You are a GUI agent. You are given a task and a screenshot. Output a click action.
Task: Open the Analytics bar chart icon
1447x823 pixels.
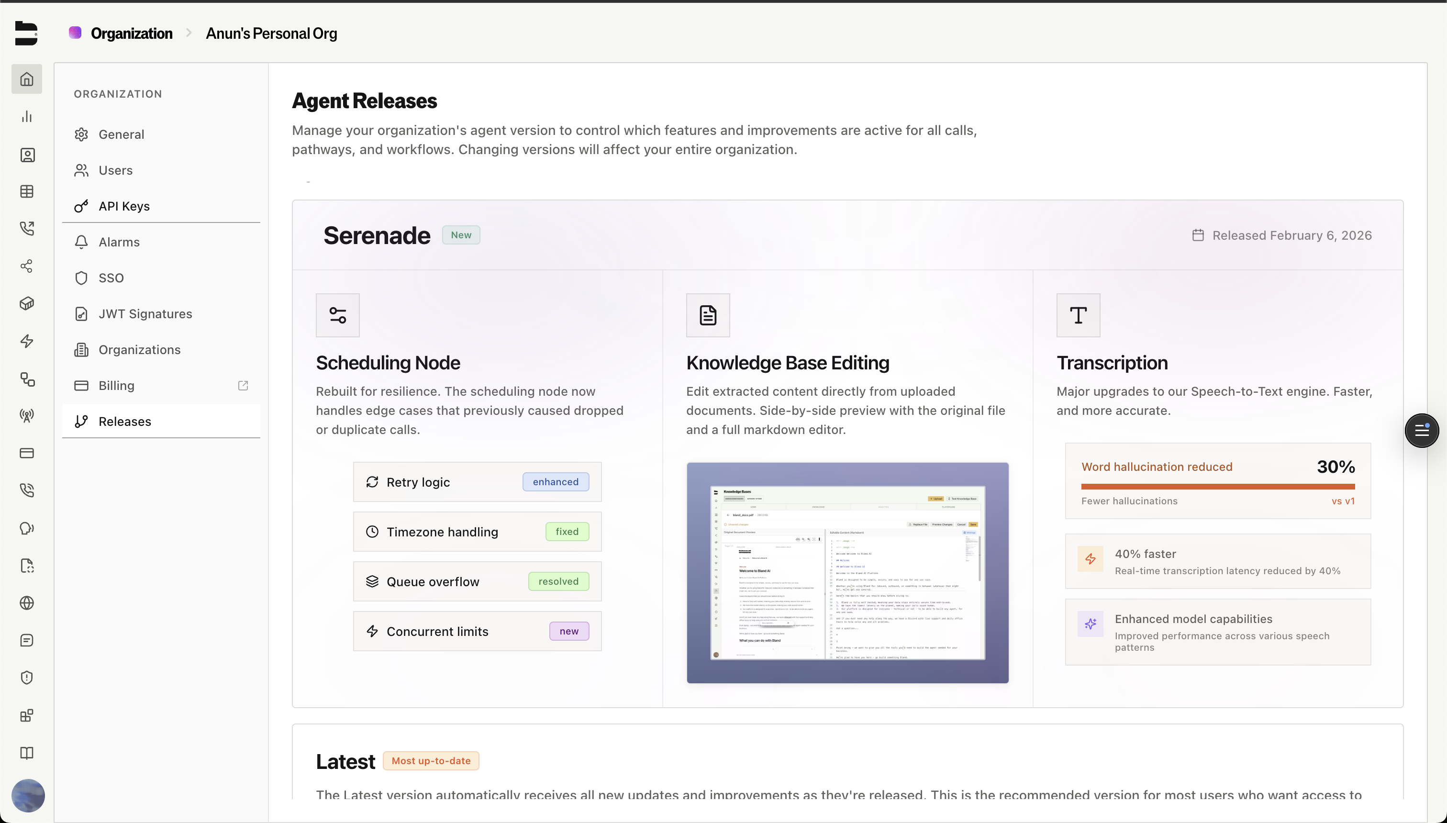tap(27, 116)
